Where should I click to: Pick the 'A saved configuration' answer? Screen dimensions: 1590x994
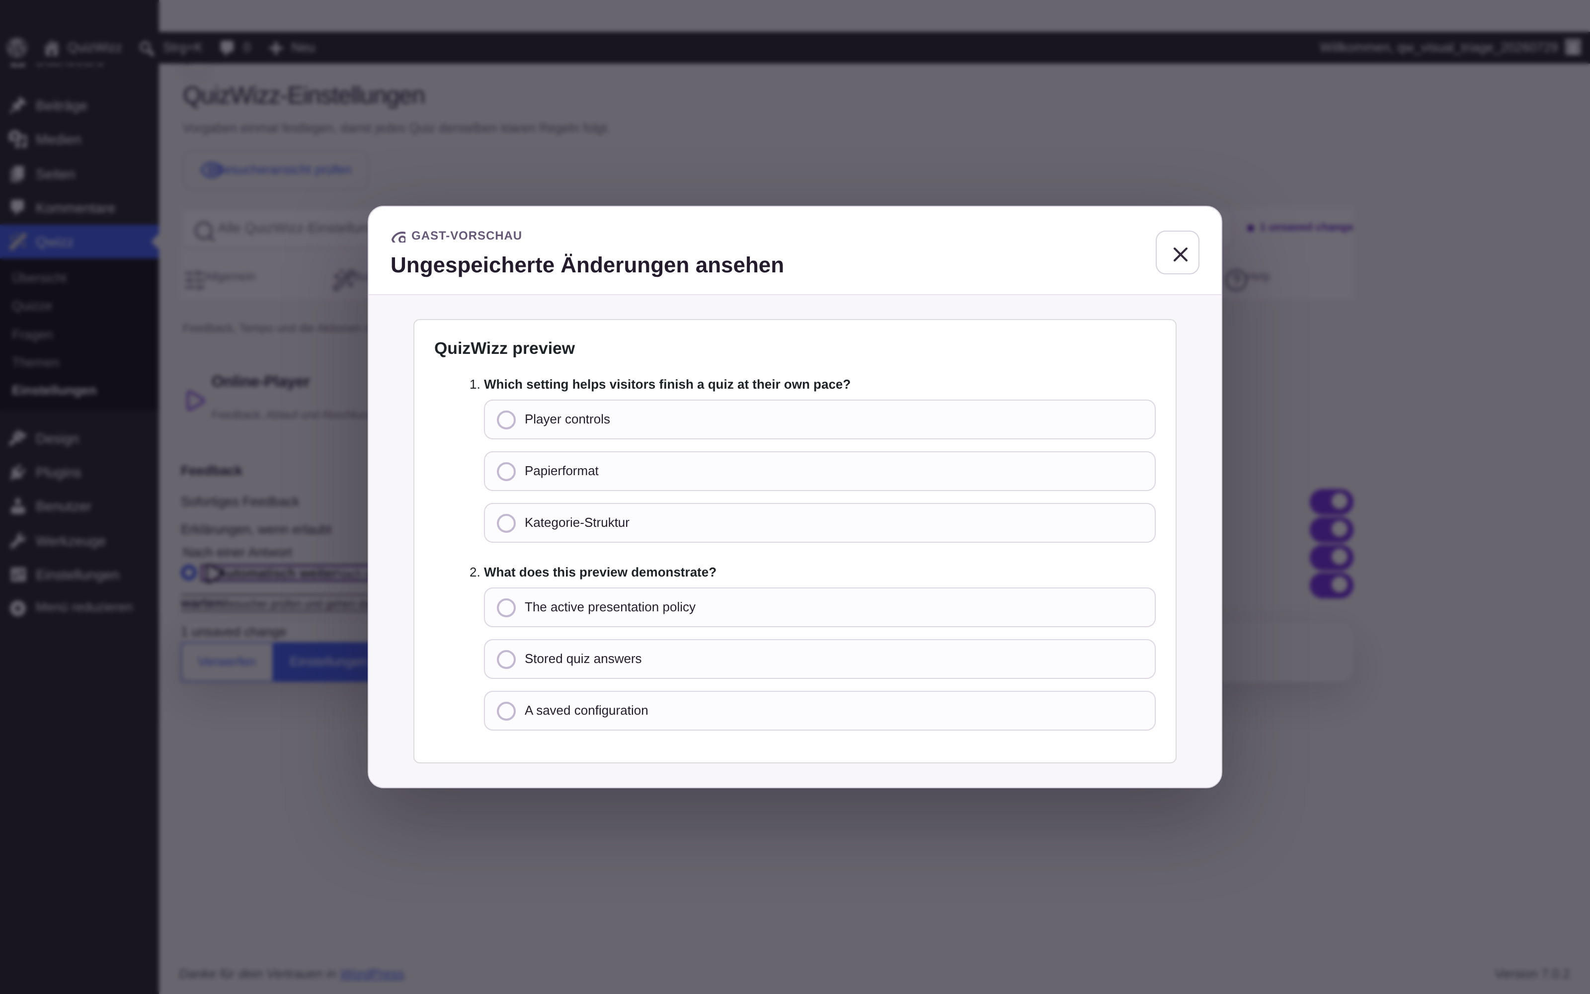(x=819, y=711)
